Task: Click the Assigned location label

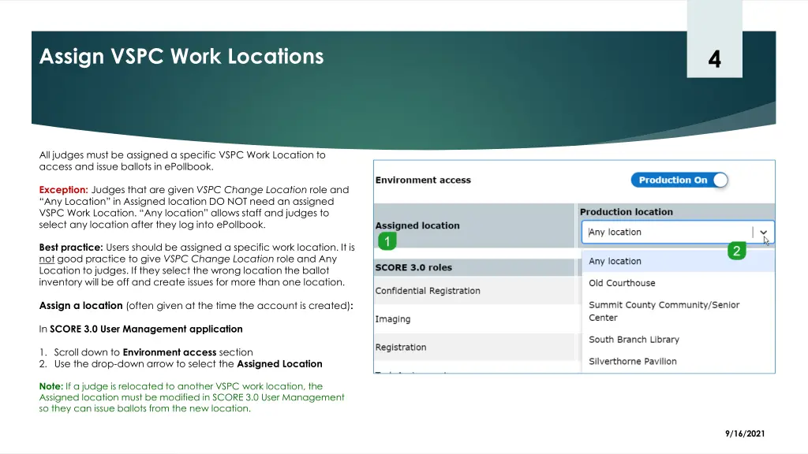Action: click(x=417, y=225)
